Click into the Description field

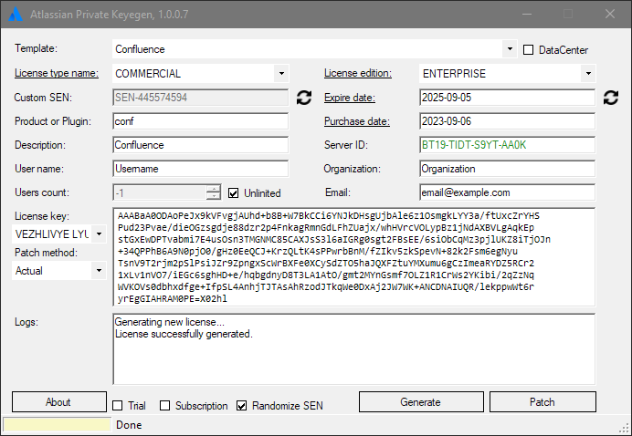pos(200,145)
